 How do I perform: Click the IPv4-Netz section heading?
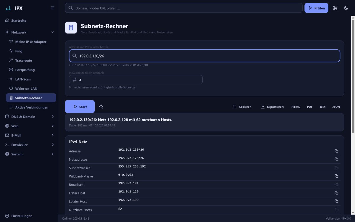coord(78,142)
